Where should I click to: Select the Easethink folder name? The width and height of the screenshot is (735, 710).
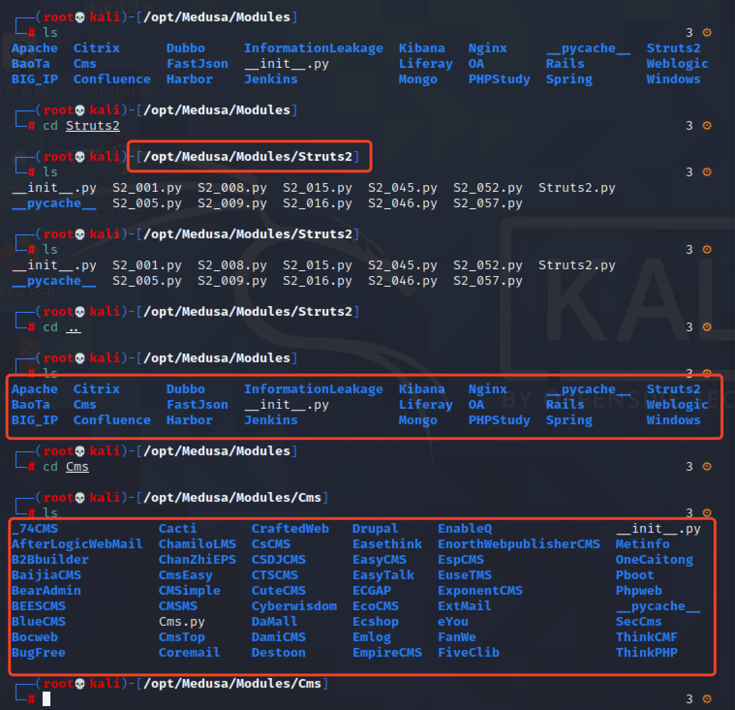tap(387, 544)
